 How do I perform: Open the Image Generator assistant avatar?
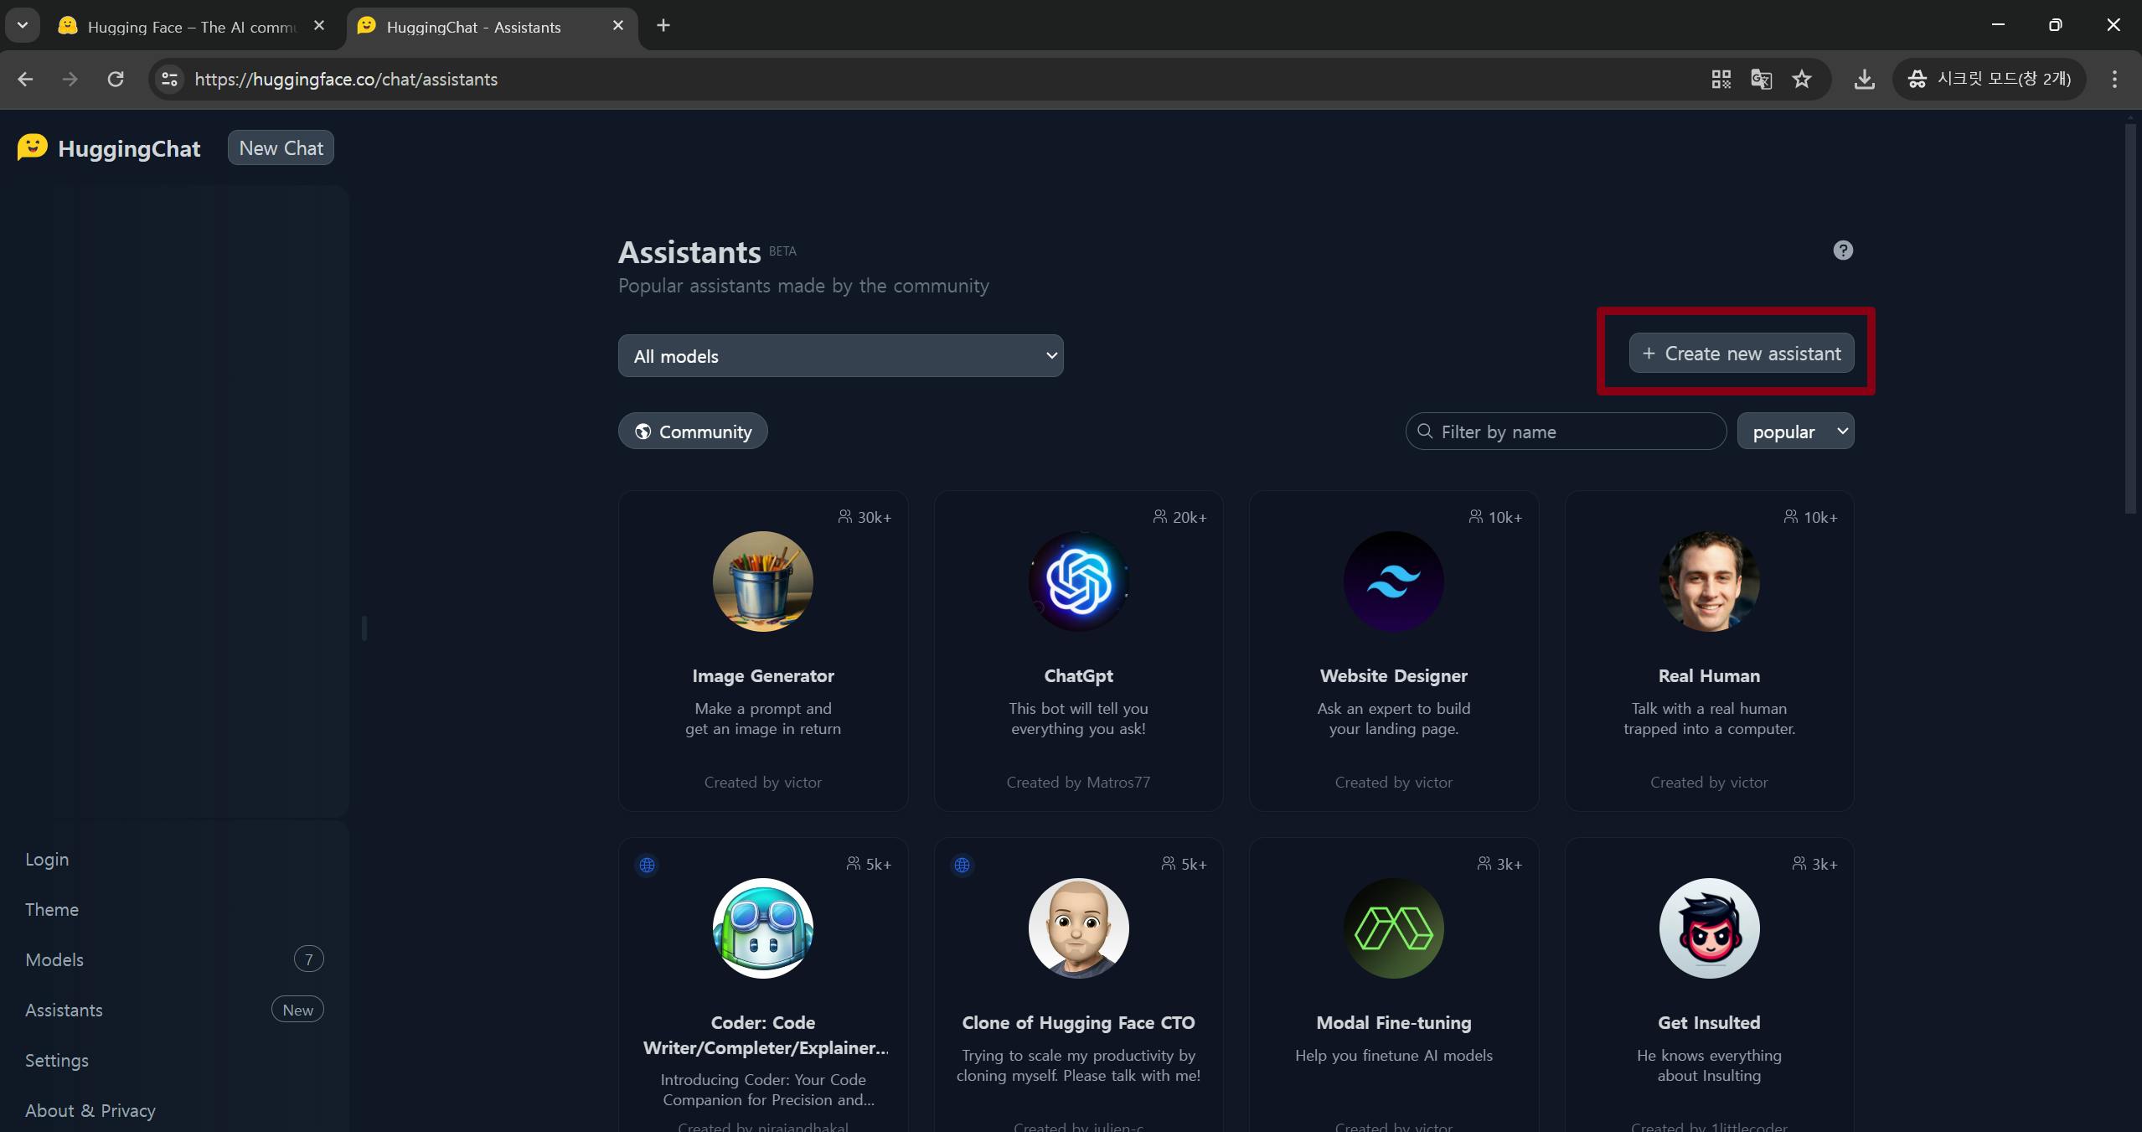(x=762, y=581)
